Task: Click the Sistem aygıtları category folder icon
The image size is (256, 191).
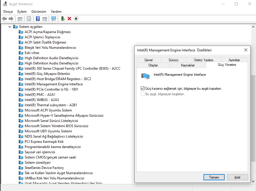Action: 15,27
